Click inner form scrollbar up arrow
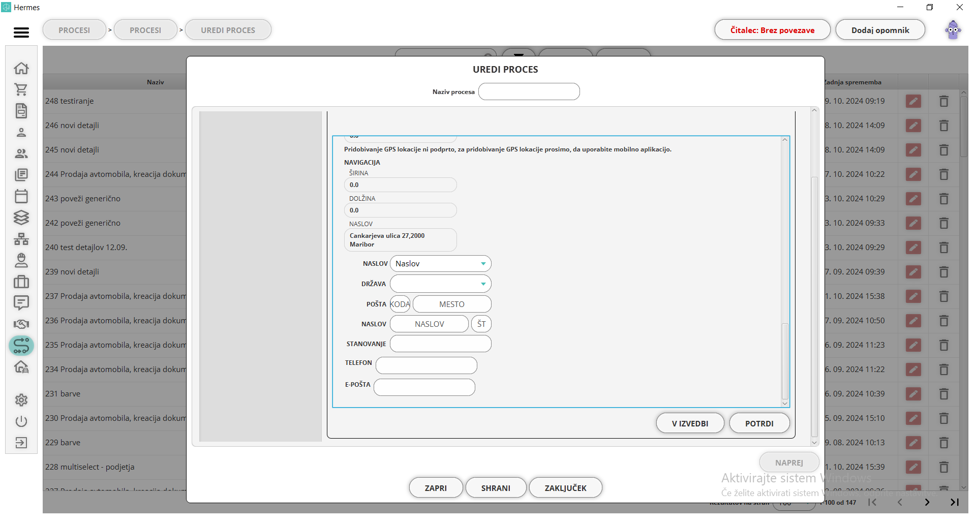The width and height of the screenshot is (976, 523). (x=785, y=140)
